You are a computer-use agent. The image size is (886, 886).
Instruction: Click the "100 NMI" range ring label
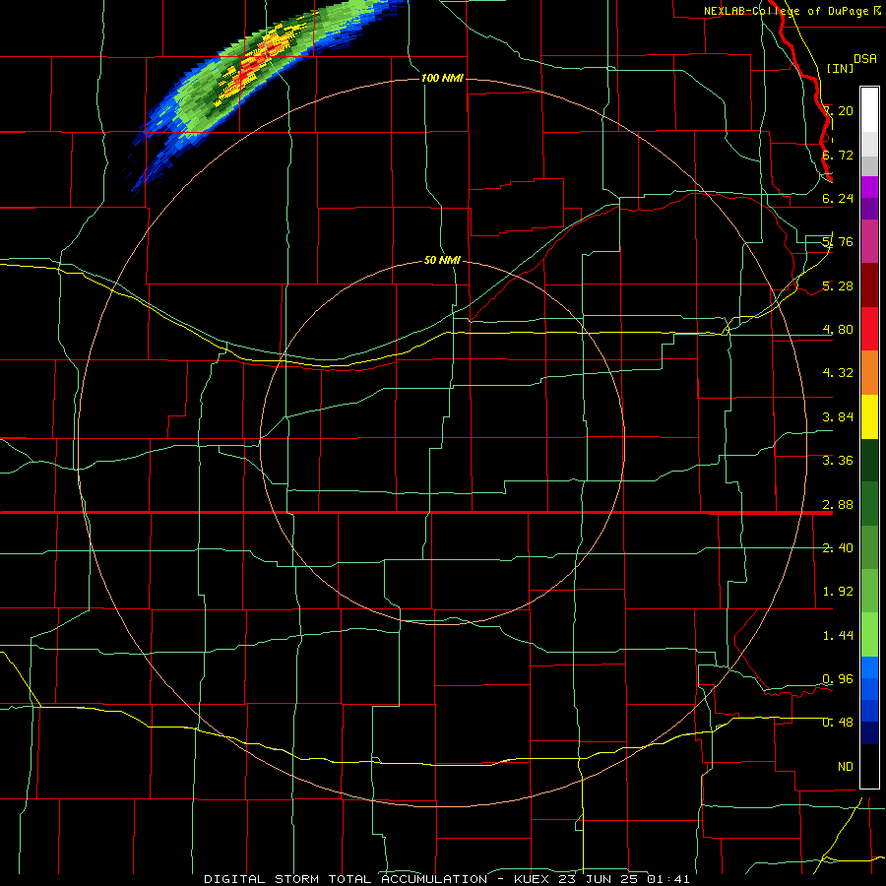442,78
